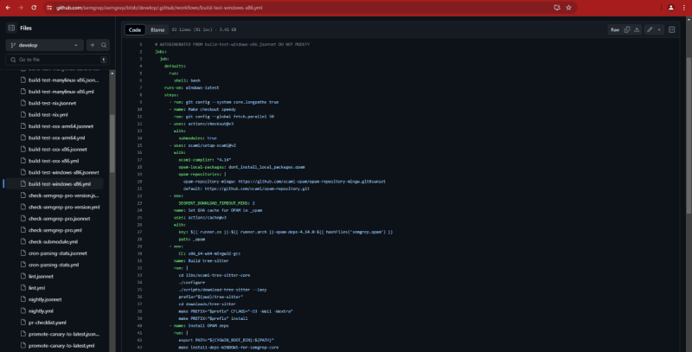Open cron-parsing-stats.jsonnet in file tree
This screenshot has width=692, height=352.
pos(57,253)
